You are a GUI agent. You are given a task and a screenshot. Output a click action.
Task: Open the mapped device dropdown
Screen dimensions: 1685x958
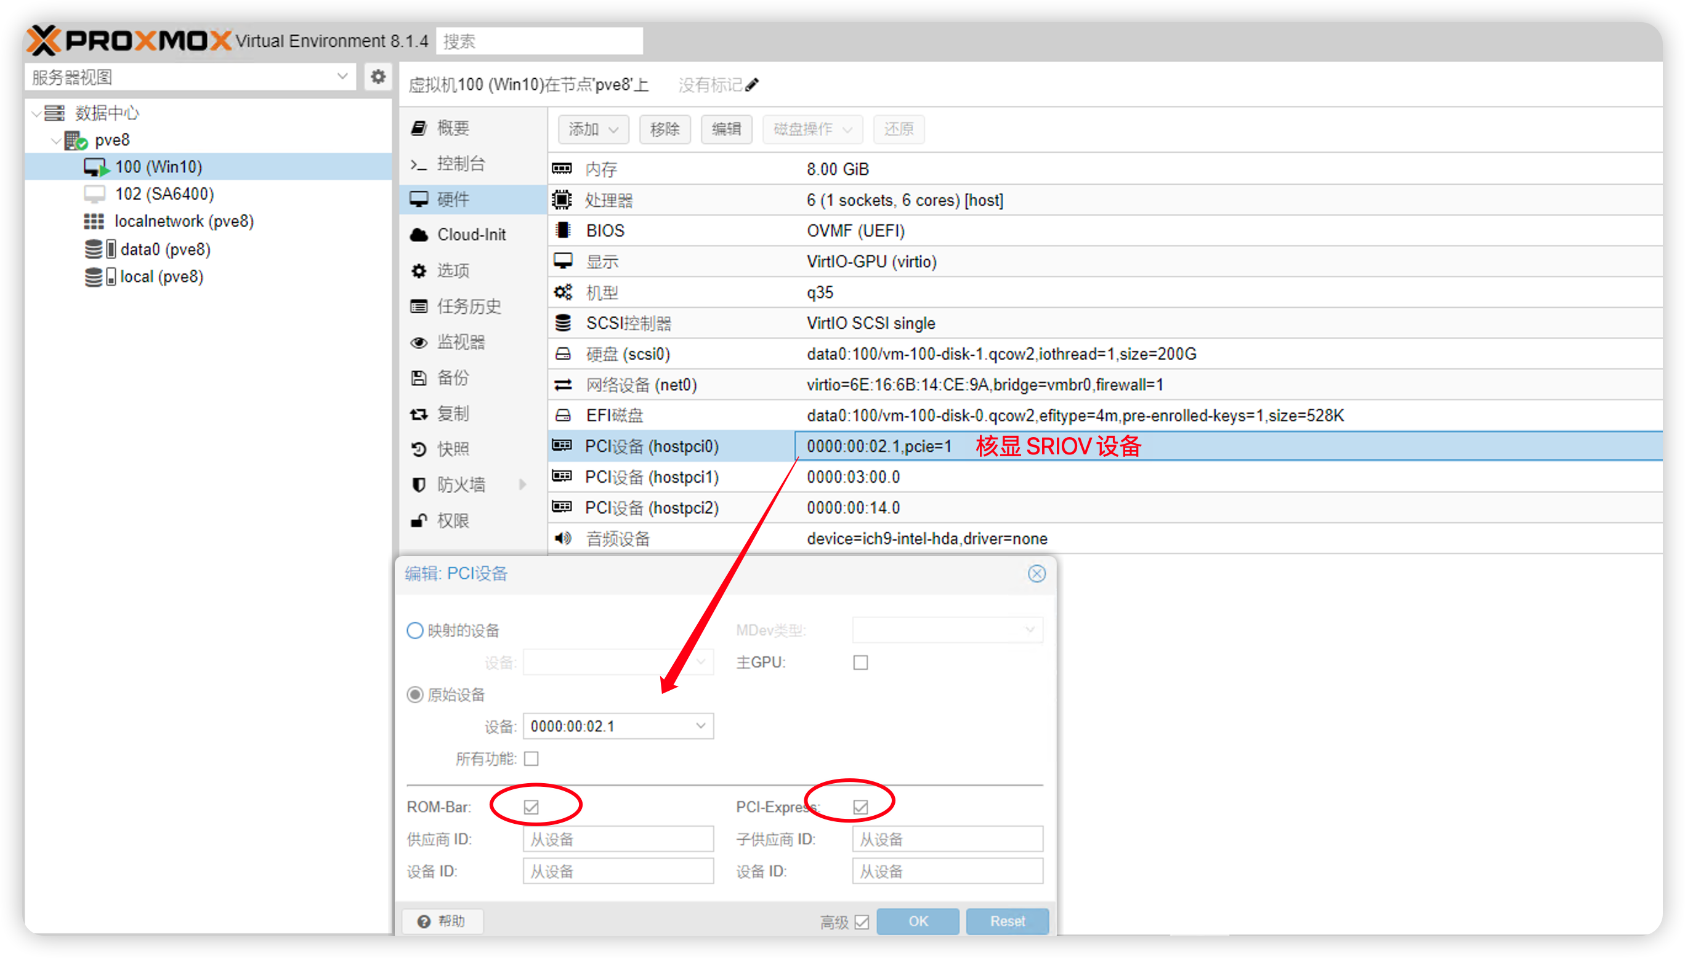pyautogui.click(x=701, y=662)
